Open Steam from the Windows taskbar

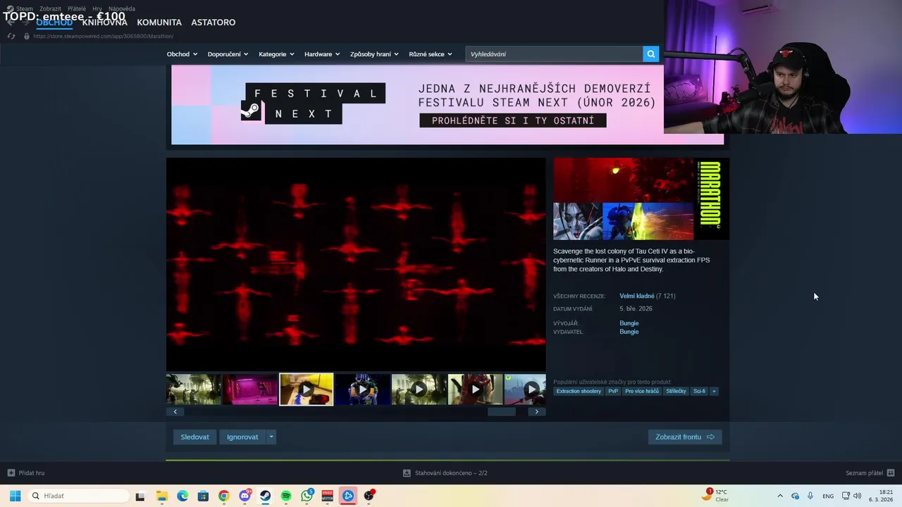point(265,496)
